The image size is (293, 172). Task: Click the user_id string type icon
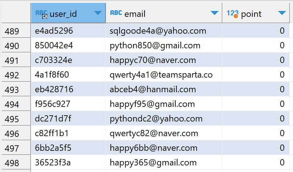41,14
